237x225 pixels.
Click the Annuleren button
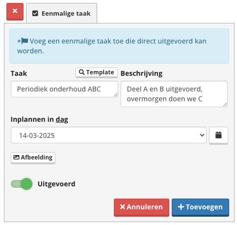click(x=141, y=207)
